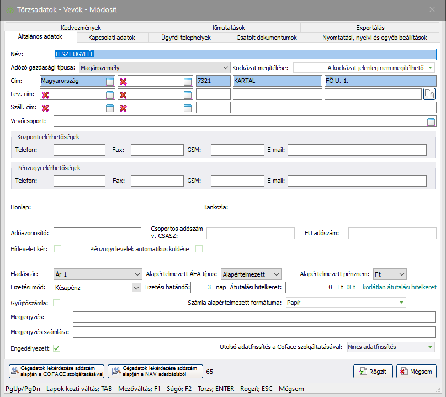446x397 pixels.
Task: Open the Ügyfél telephelyek tab
Action: coord(189,38)
